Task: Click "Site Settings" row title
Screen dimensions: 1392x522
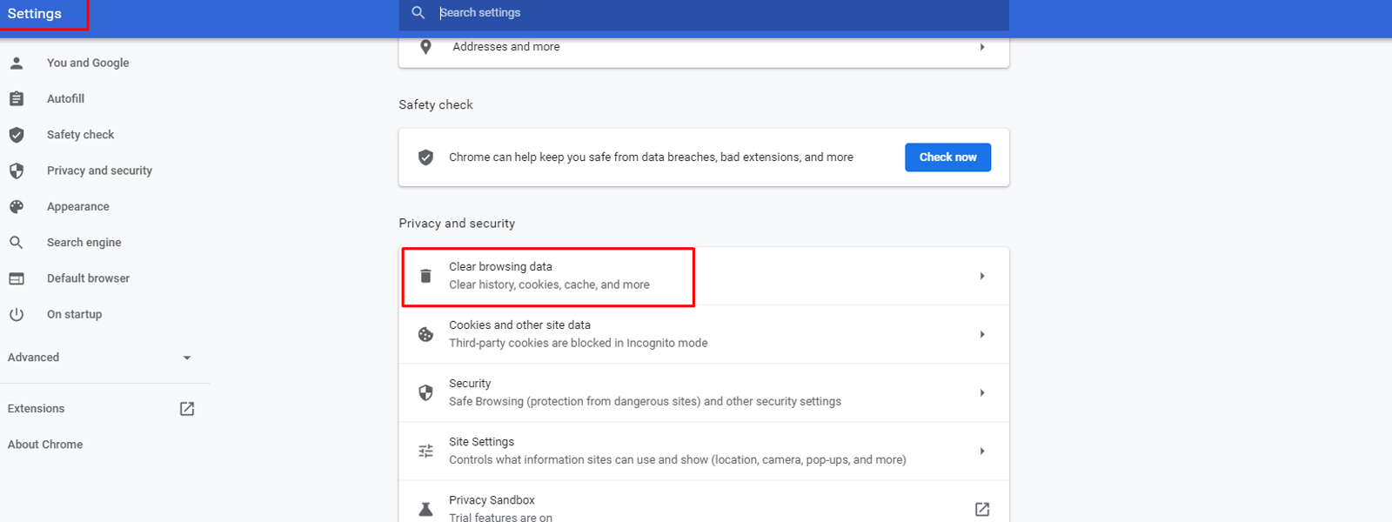Action: tap(481, 441)
